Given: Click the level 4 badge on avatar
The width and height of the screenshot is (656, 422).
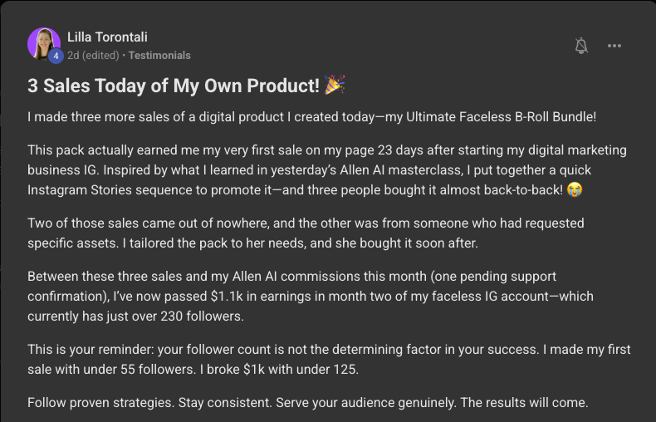Looking at the screenshot, I should click(56, 56).
